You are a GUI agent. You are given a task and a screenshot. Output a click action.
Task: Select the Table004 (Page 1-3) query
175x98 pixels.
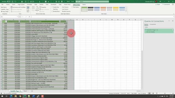pyautogui.click(x=159, y=31)
